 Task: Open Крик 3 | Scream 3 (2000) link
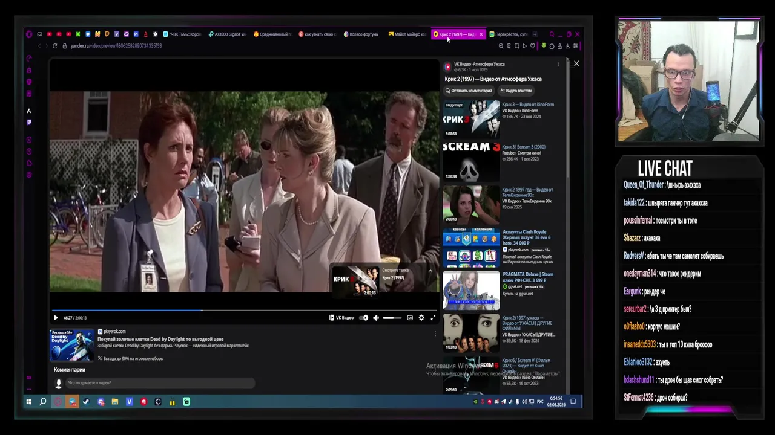point(524,147)
